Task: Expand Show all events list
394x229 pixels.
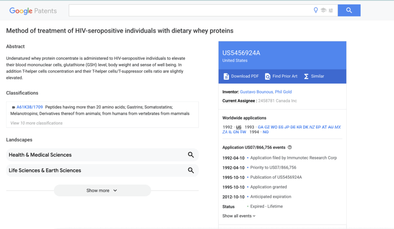Action: pyautogui.click(x=239, y=216)
